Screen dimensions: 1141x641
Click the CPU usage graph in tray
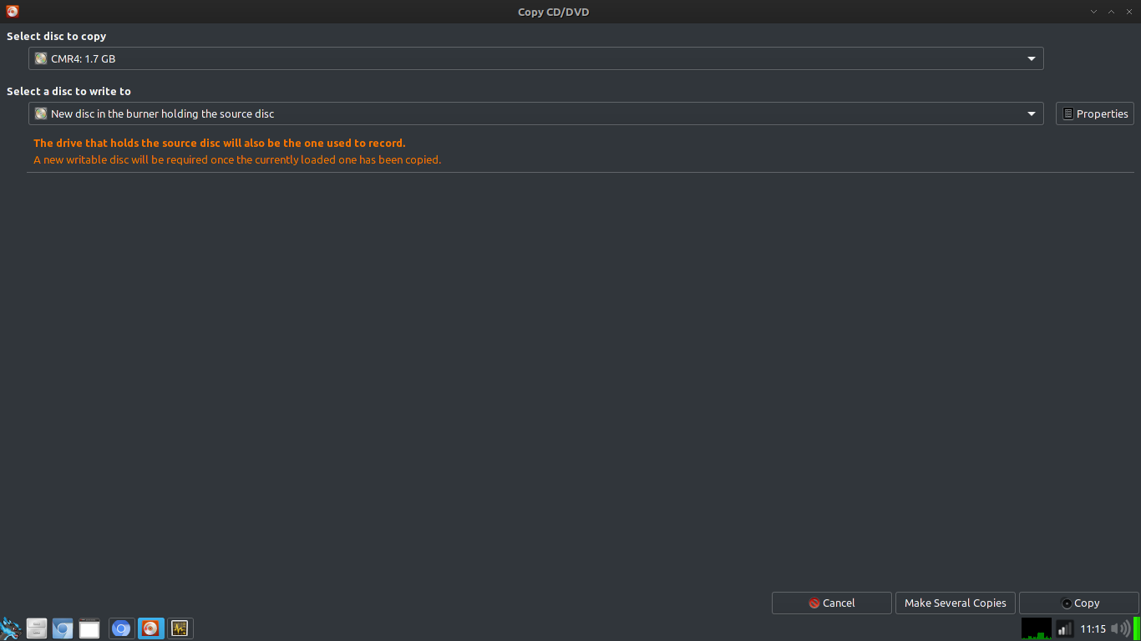(x=1036, y=628)
